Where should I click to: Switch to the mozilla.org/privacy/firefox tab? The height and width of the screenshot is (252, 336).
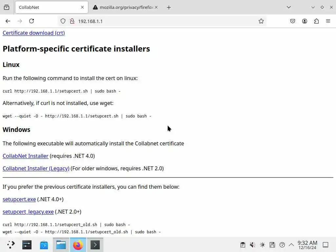tap(125, 7)
